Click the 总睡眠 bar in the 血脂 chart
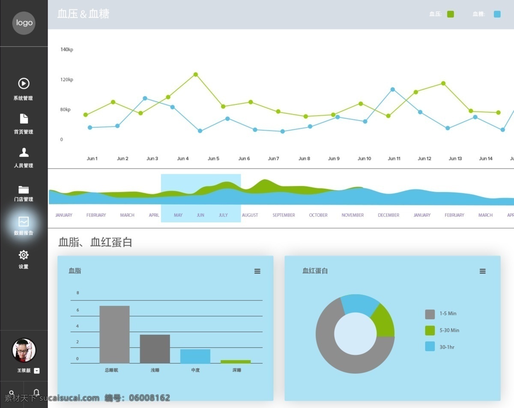The width and height of the screenshot is (514, 408). pos(114,335)
